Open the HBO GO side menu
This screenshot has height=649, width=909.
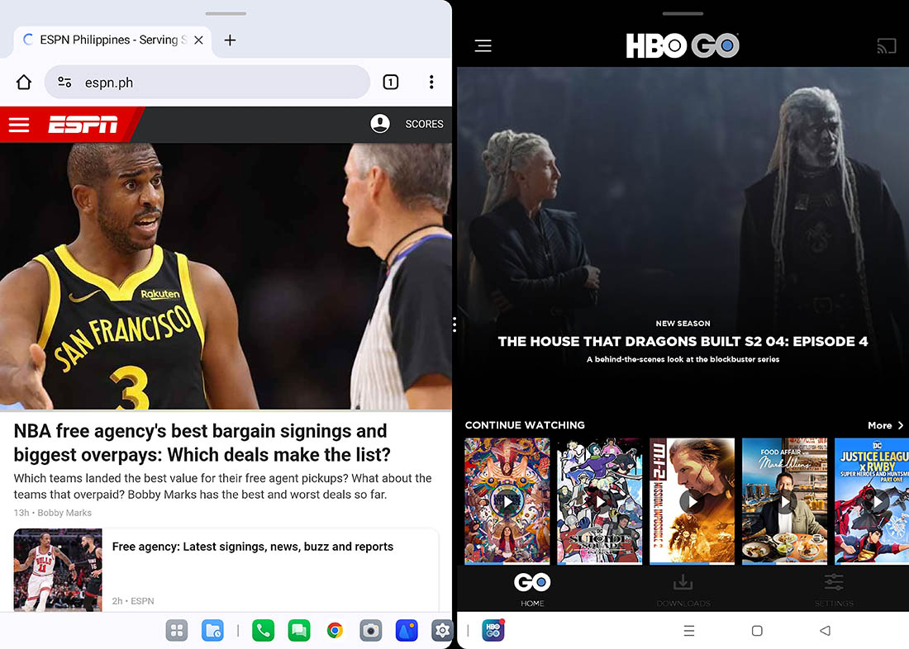tap(483, 46)
